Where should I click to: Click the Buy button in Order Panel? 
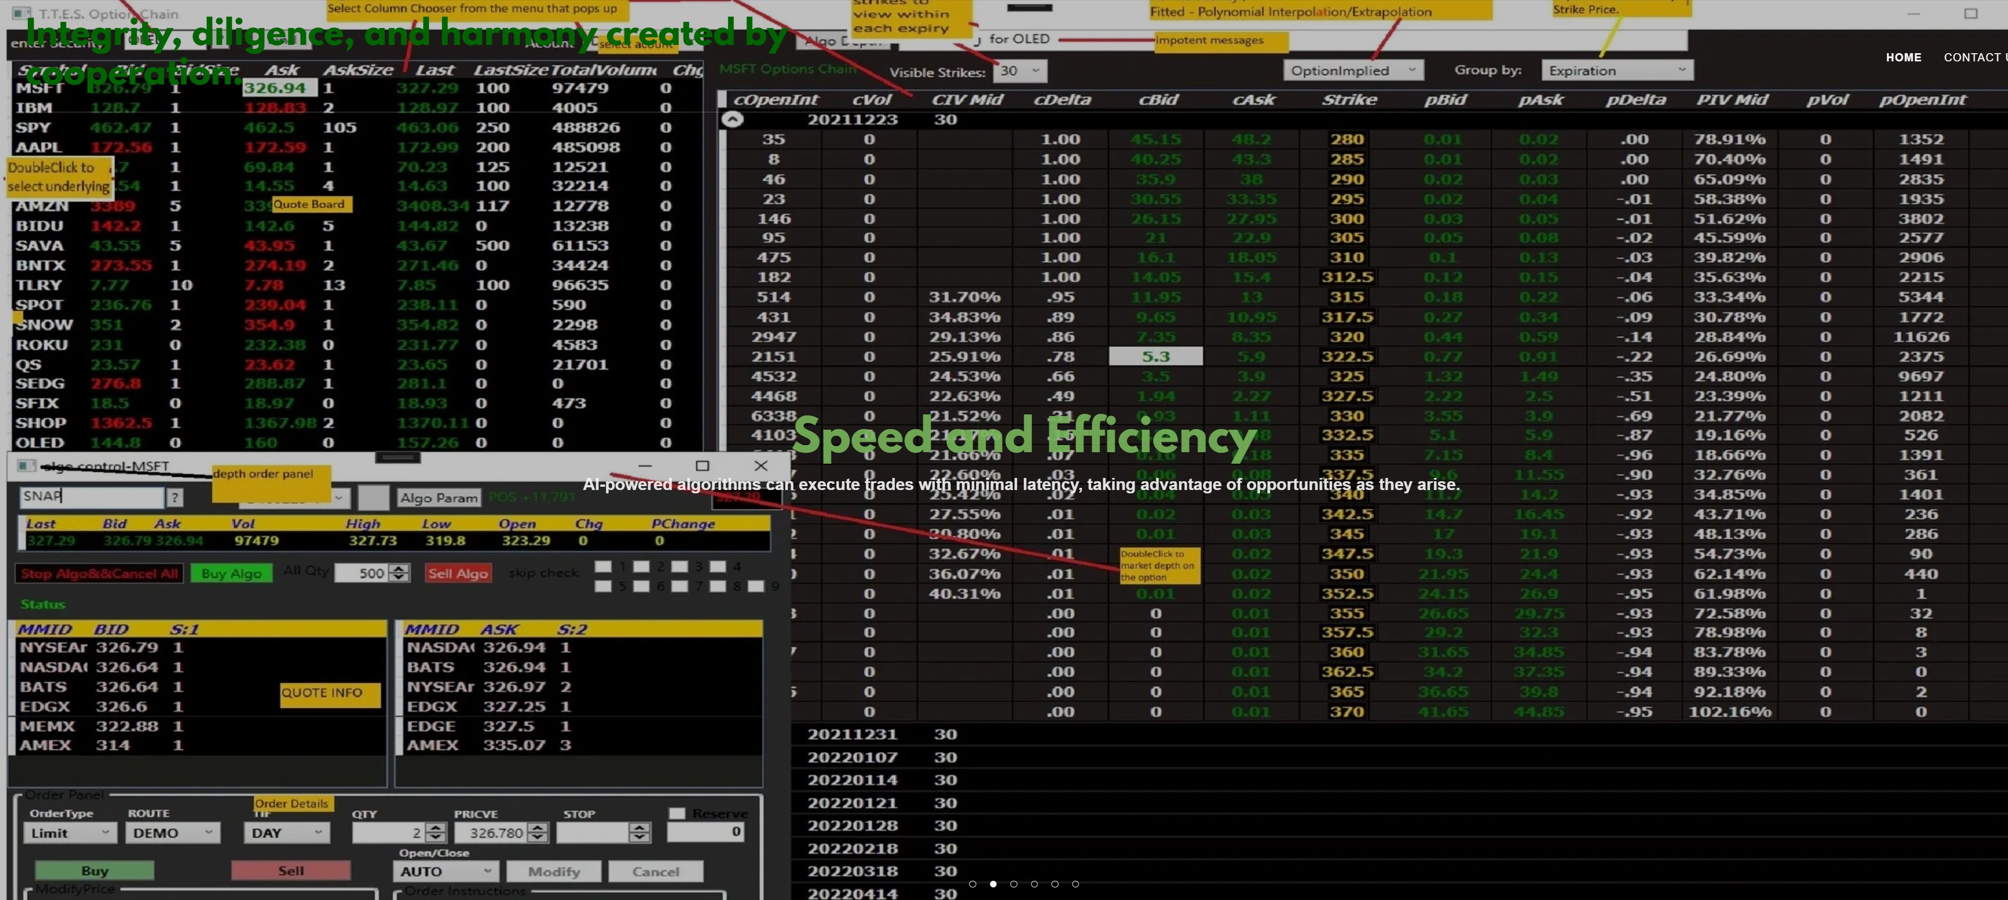[94, 870]
